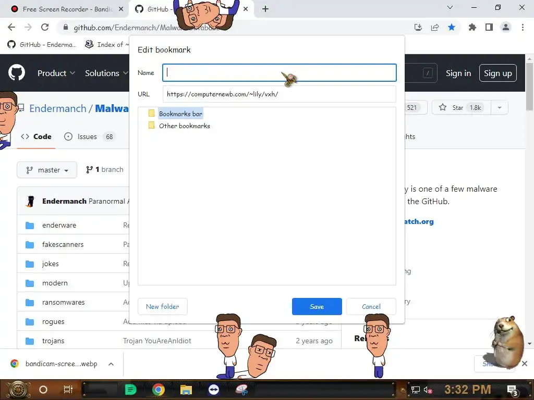Screen dimensions: 534x400
Task: Select the Bookmarks bar folder
Action: click(180, 114)
